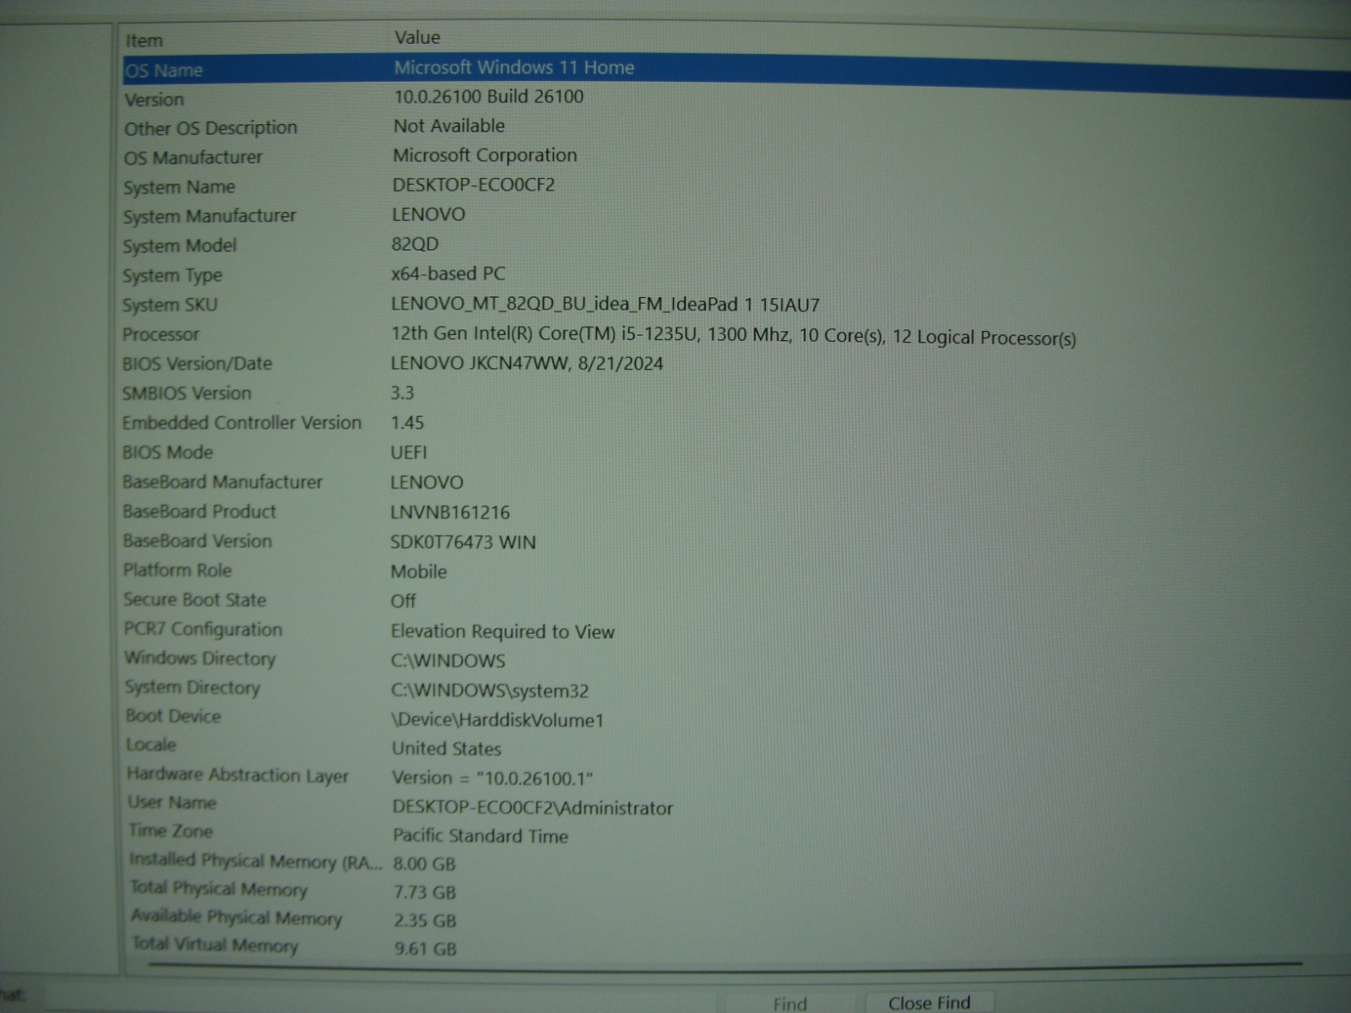The width and height of the screenshot is (1351, 1013).
Task: Select Hardware Abstraction Layer row
Action: click(x=237, y=775)
